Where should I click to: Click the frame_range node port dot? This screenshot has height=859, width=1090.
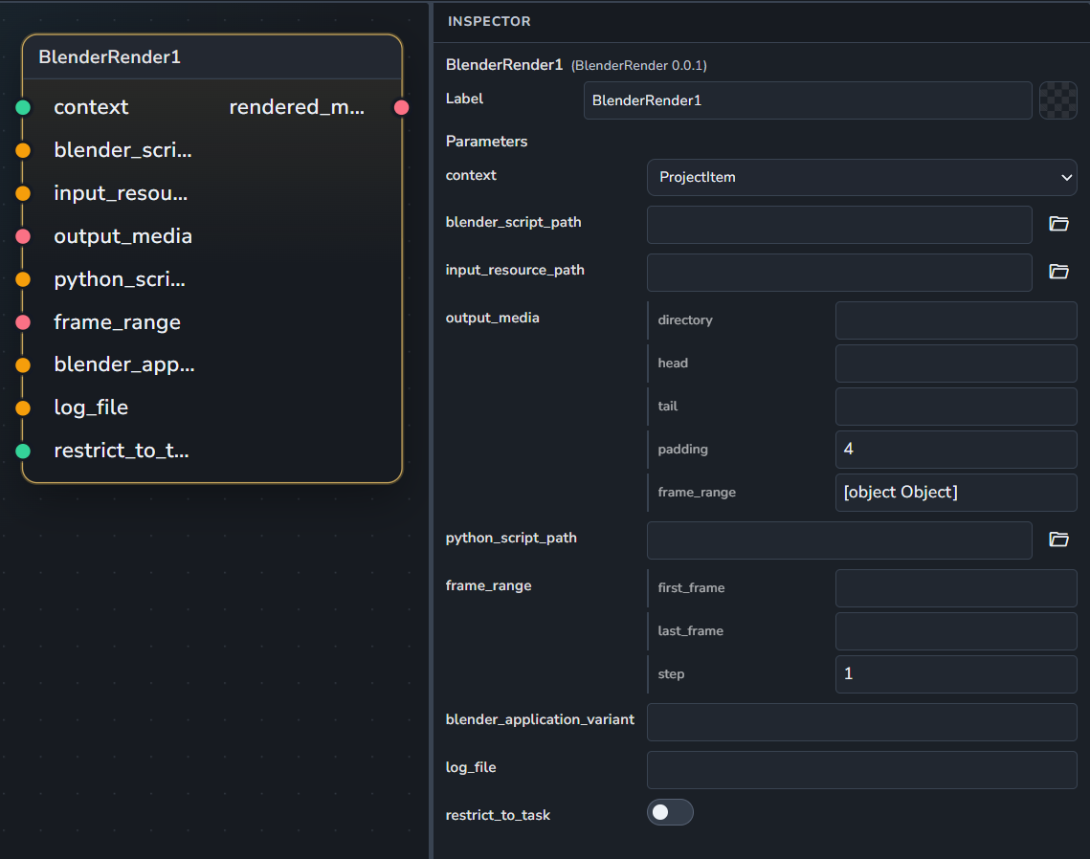point(23,322)
